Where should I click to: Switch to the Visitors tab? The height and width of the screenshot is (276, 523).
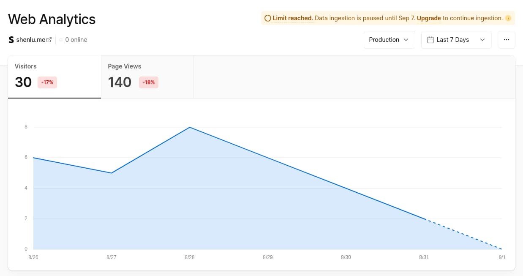point(54,77)
